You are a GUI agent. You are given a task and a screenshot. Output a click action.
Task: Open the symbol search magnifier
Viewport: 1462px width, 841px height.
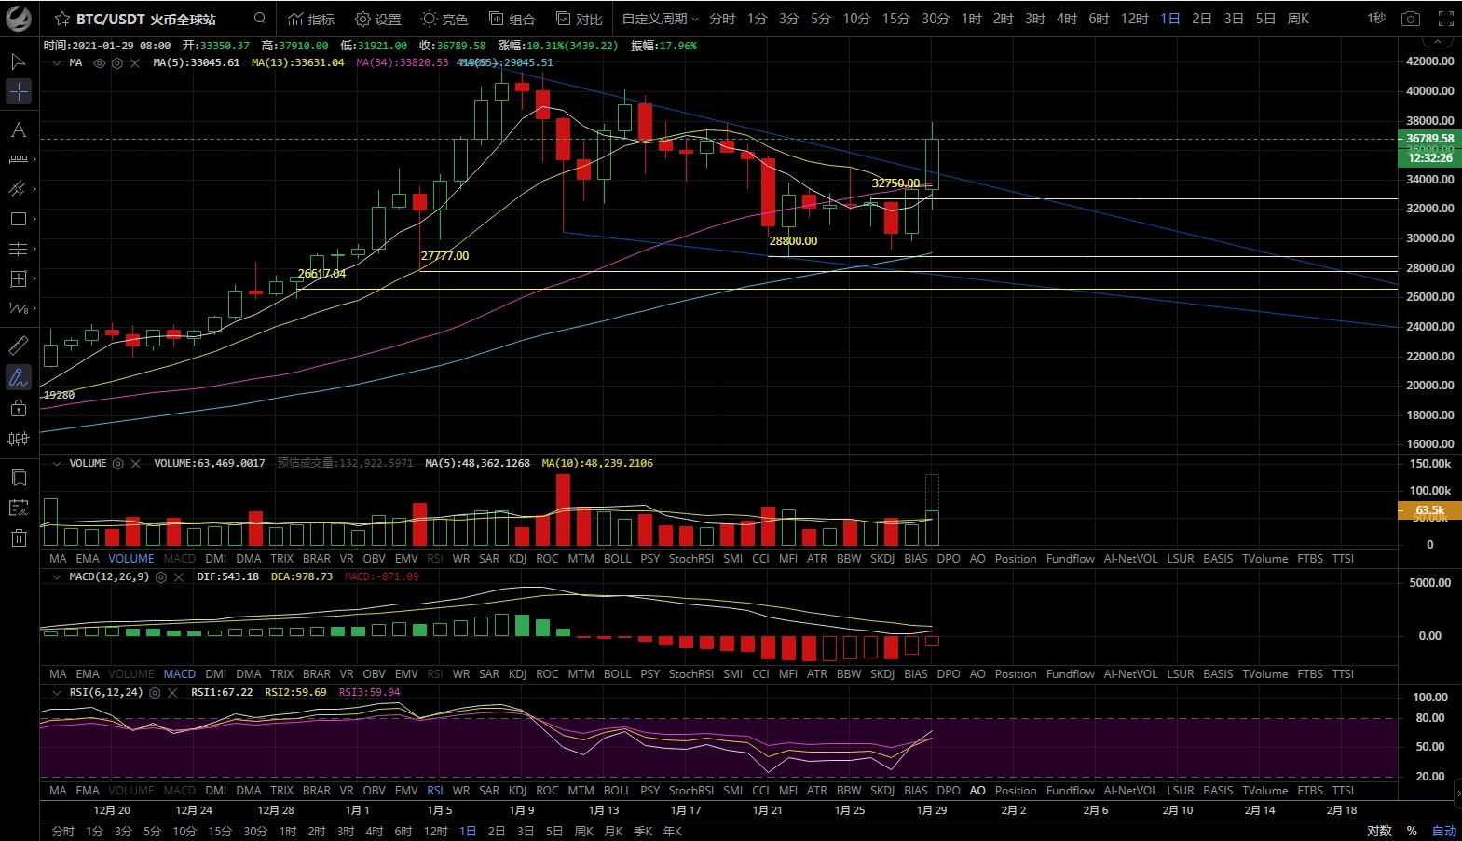pos(260,19)
